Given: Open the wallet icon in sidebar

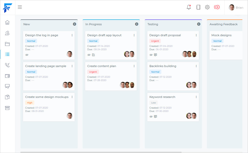Looking at the screenshot, I should 7,76.
